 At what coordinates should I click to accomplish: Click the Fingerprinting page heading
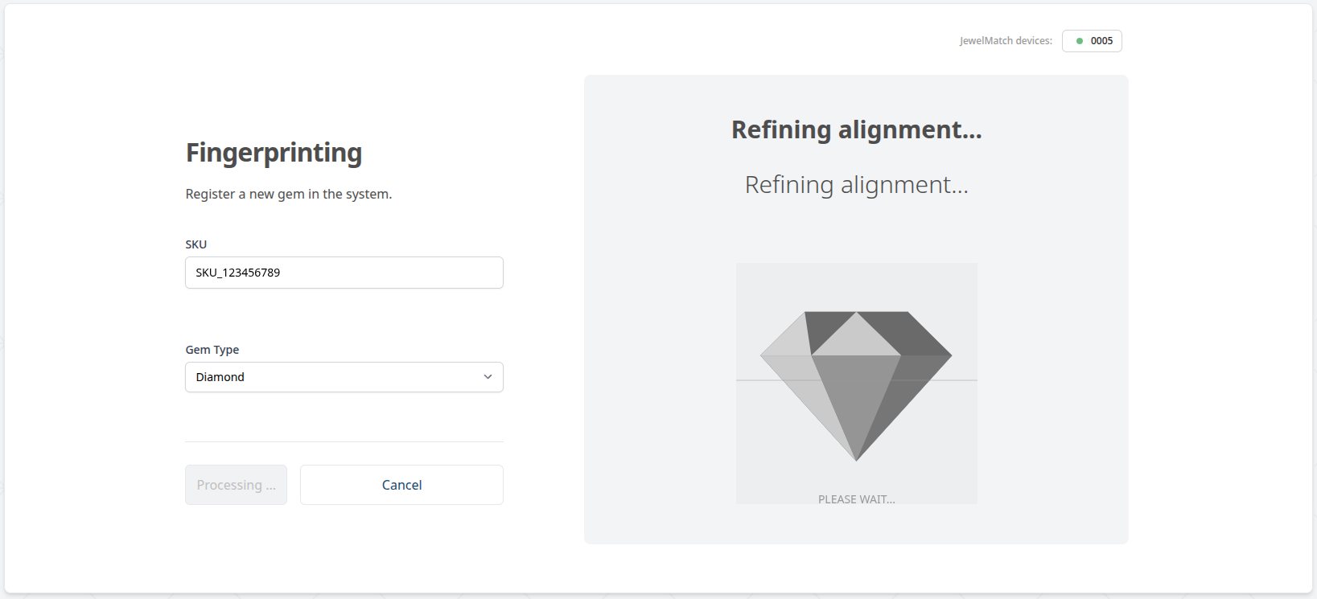coord(274,153)
